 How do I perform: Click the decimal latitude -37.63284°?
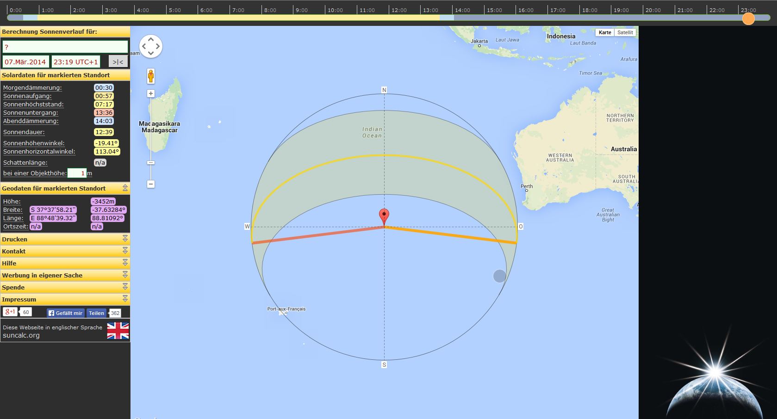click(108, 209)
